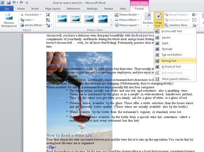Expand the Picture Styles gallery More arrow

(x=111, y=25)
